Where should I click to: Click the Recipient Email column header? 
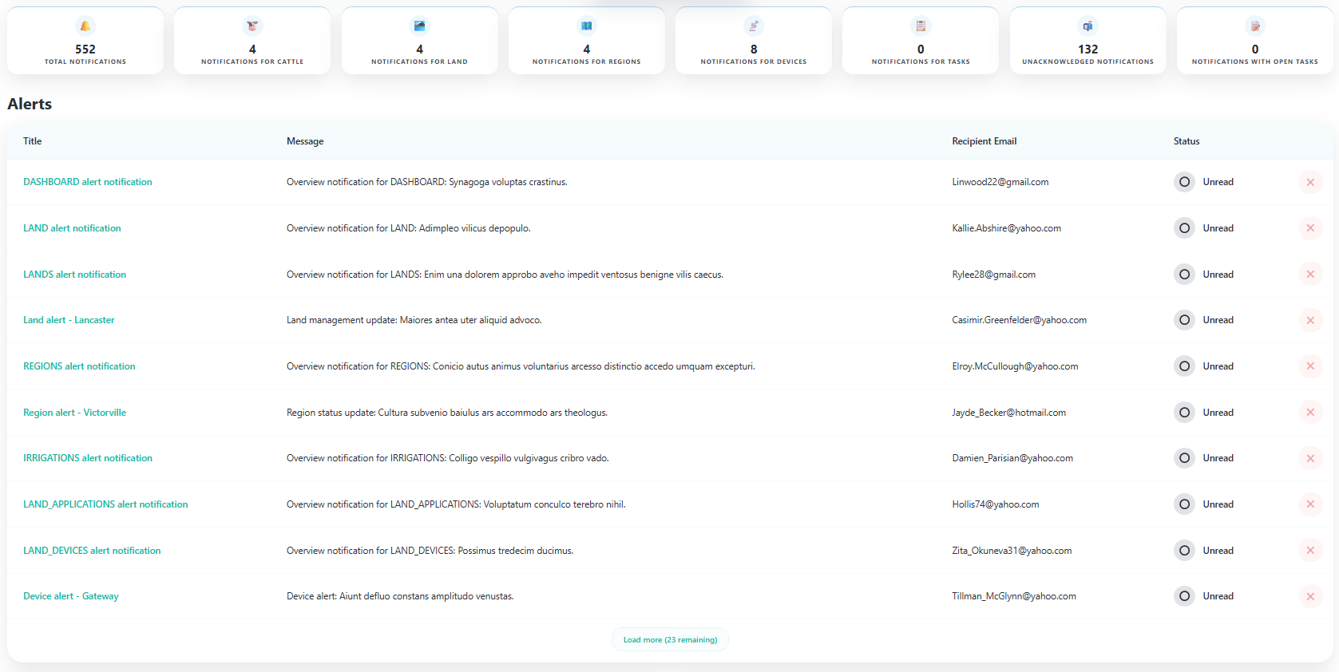984,141
